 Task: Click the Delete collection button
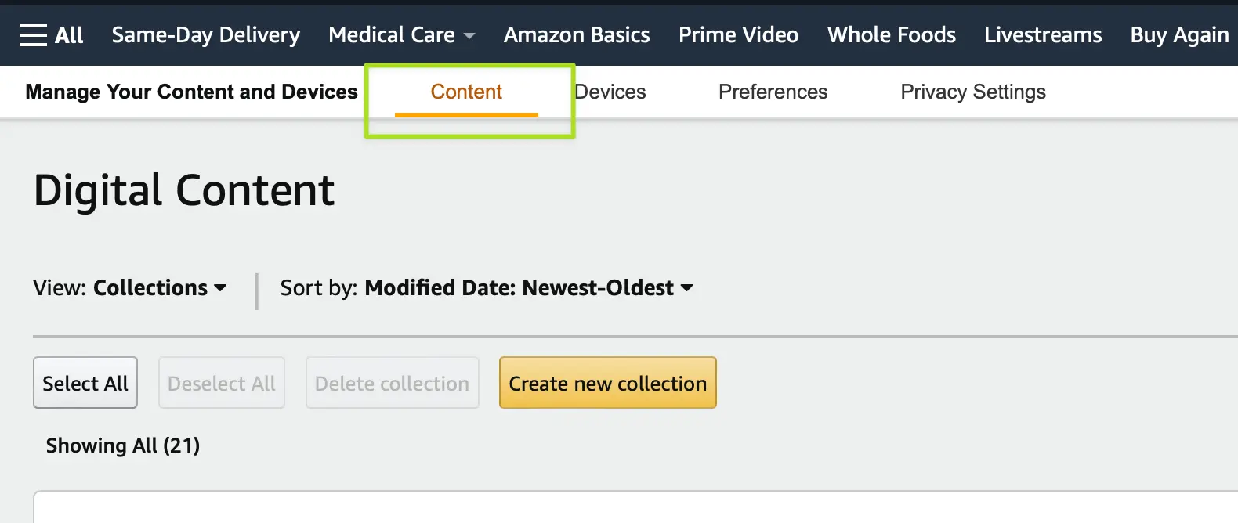point(392,383)
